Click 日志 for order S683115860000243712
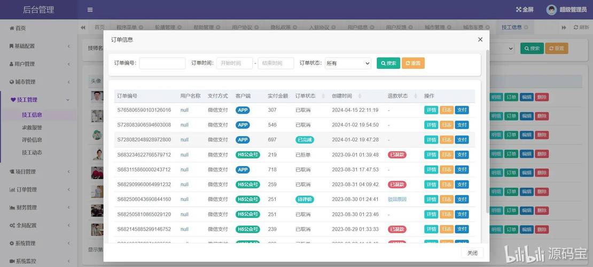This screenshot has width=593, height=267. (x=446, y=169)
